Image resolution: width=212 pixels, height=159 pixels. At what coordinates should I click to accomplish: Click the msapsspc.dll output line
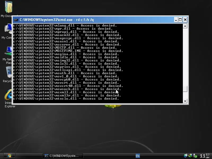(x=68, y=38)
